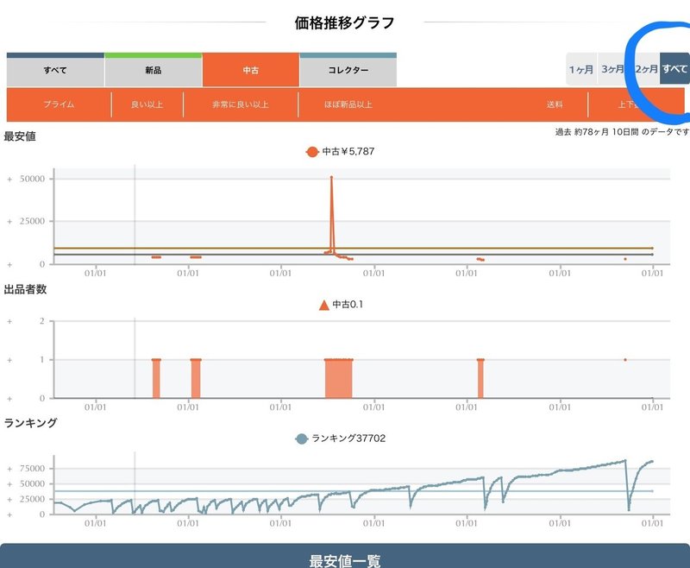The image size is (690, 568).
Task: Click the plus icon next to seller count 2
Action: (x=9, y=321)
